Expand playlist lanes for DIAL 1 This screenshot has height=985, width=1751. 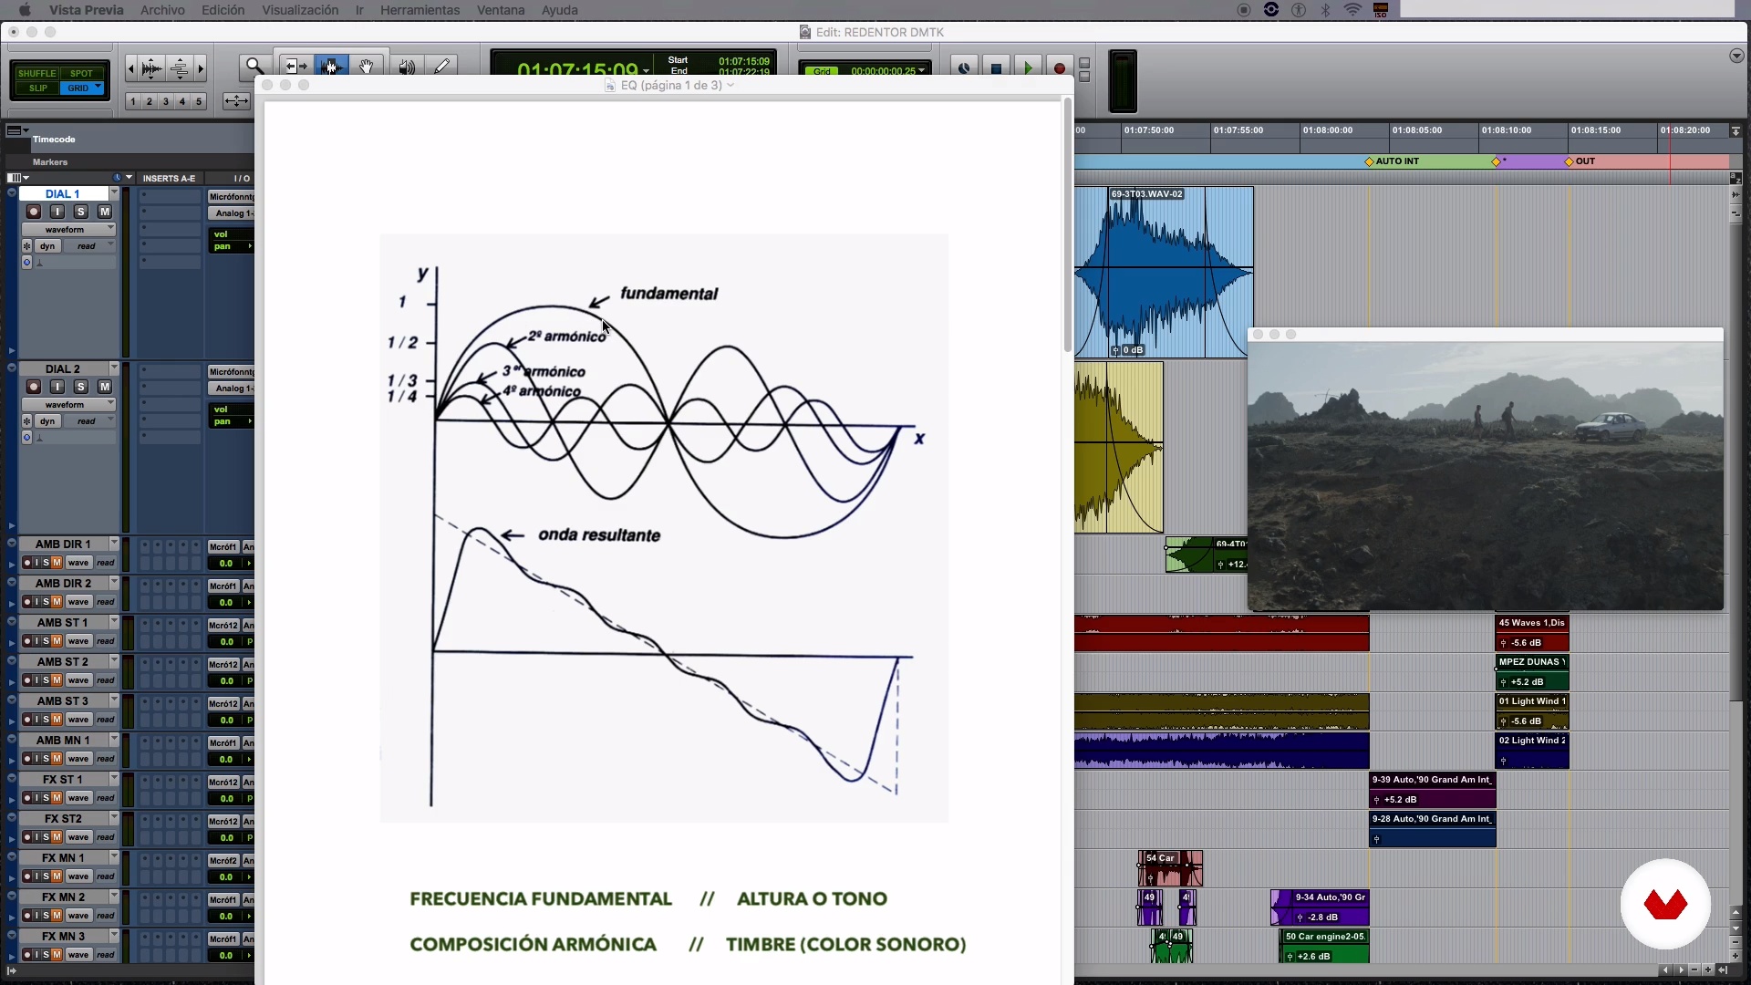pos(11,350)
